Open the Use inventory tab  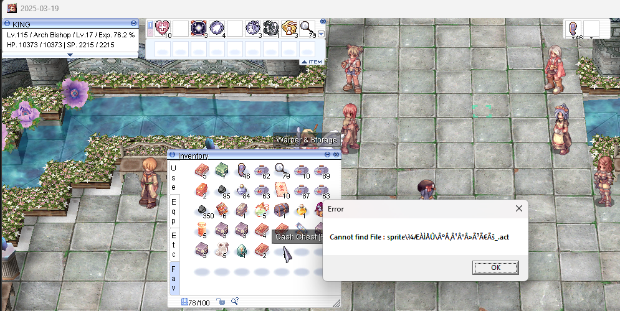174,177
